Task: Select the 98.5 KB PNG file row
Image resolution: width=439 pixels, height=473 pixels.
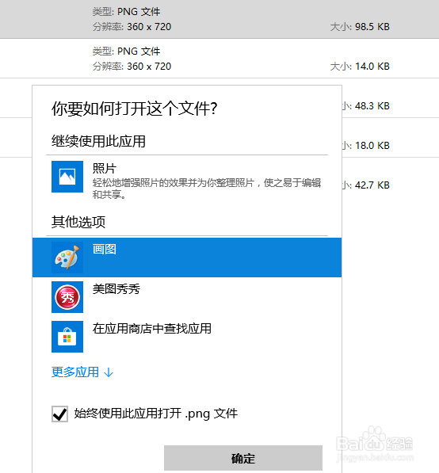Action: coord(219,19)
